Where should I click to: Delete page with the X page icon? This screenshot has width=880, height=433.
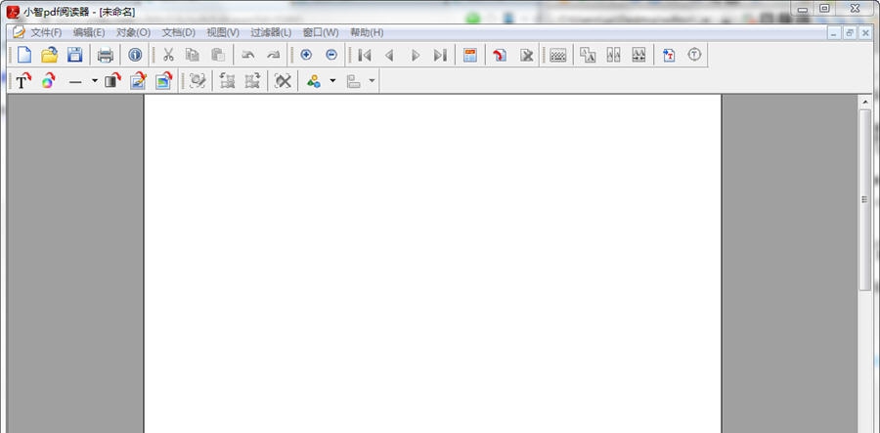(526, 55)
